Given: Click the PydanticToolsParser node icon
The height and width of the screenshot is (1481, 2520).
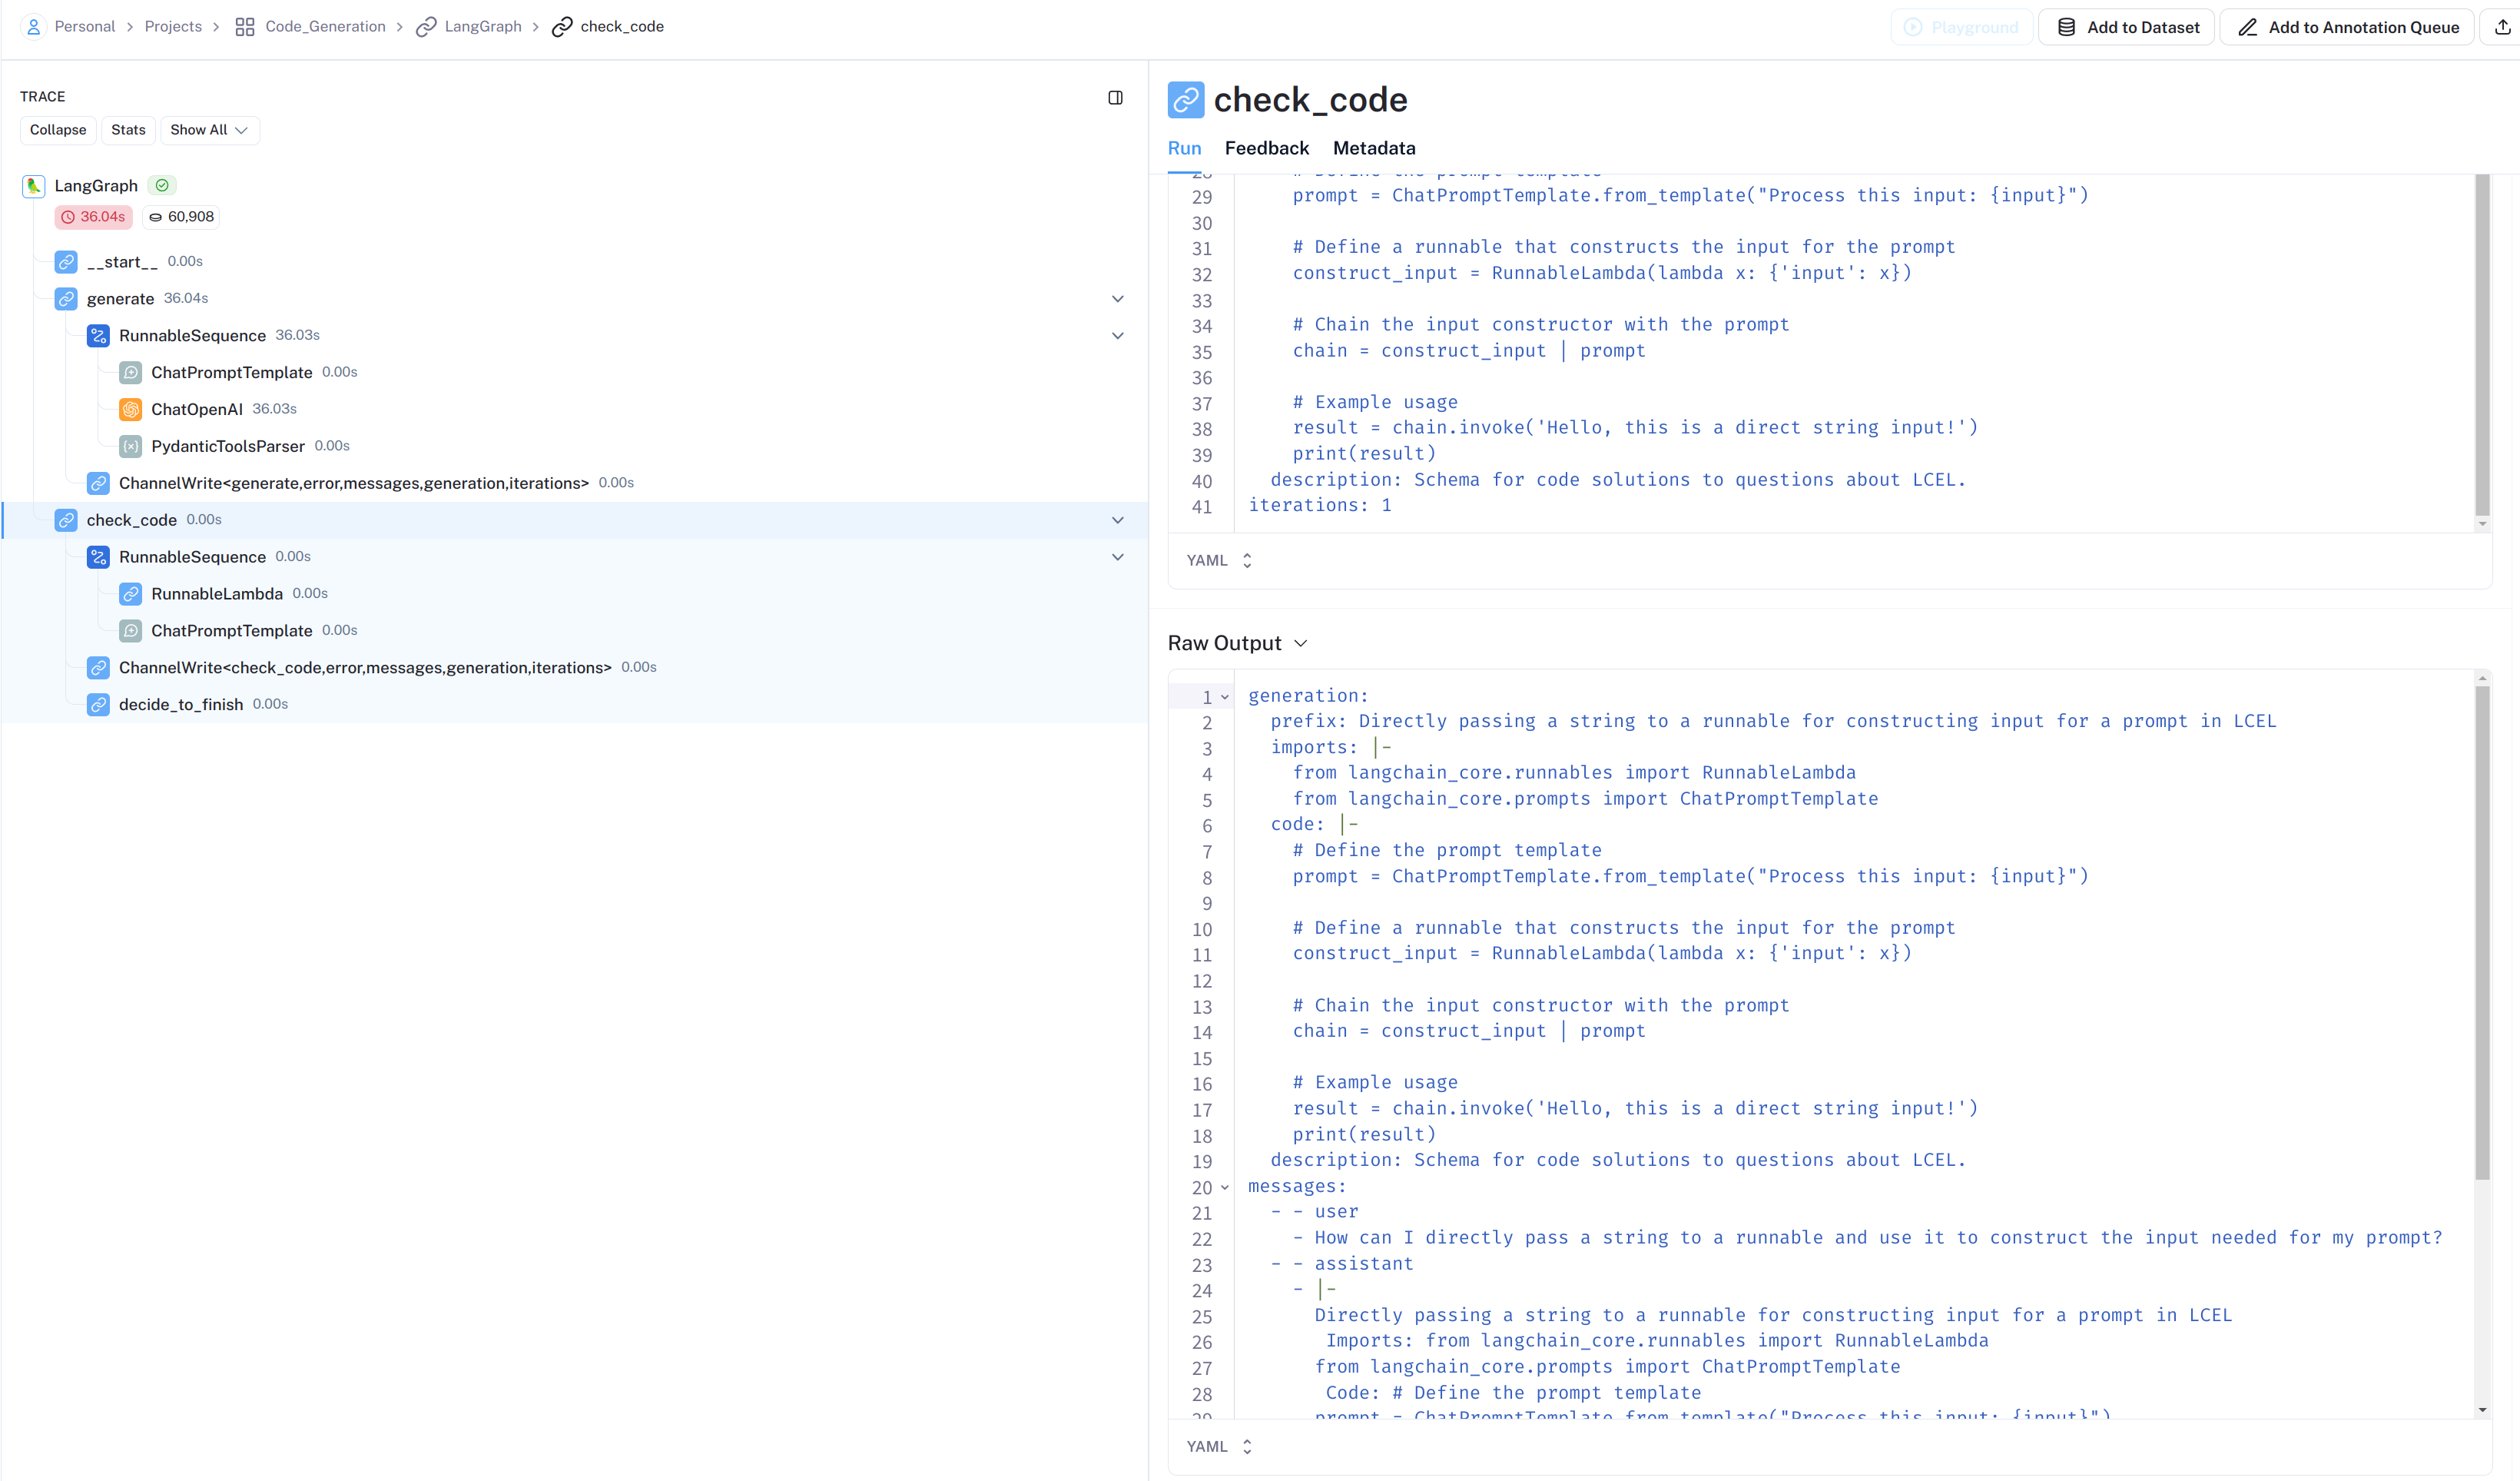Looking at the screenshot, I should pos(130,447).
